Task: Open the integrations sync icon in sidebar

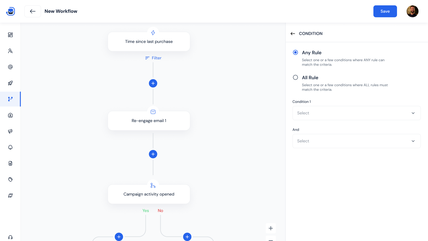Action: coord(10,195)
